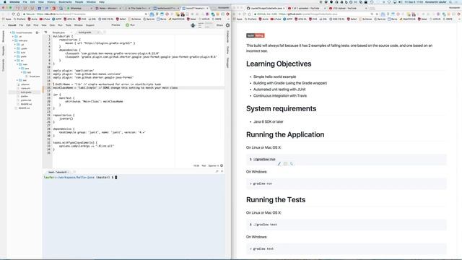Open the Cloud9 Window menu
Image resolution: width=462 pixels, height=260 pixels.
pyautogui.click(x=79, y=25)
